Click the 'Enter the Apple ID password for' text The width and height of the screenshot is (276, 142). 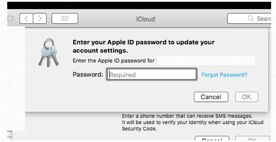click(114, 61)
